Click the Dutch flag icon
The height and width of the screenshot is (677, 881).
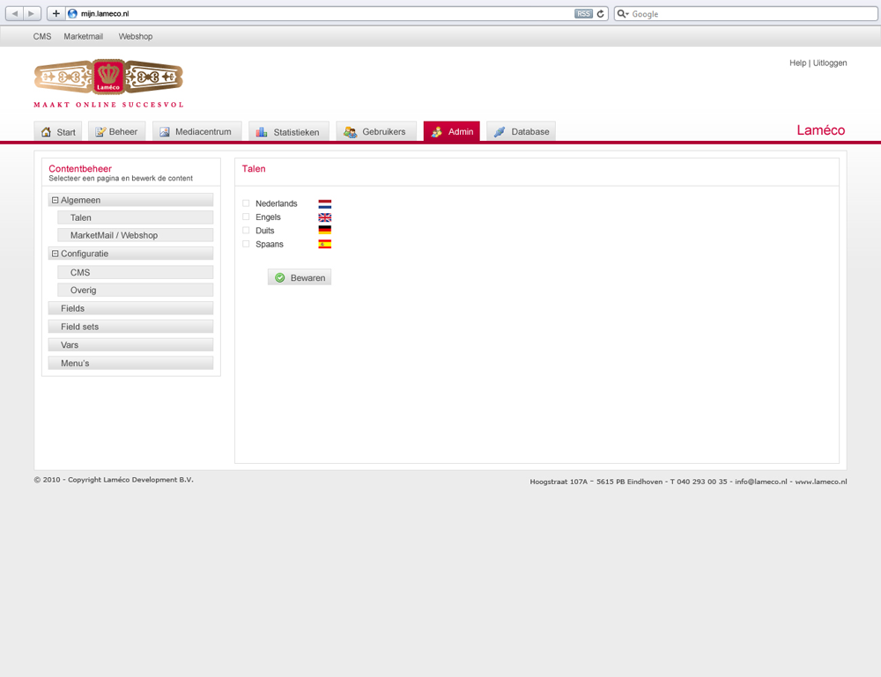click(324, 204)
